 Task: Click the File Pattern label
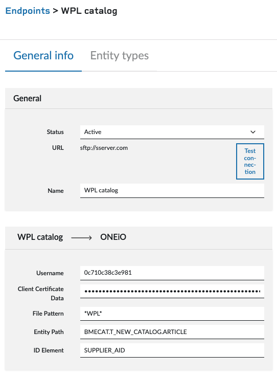(x=48, y=314)
